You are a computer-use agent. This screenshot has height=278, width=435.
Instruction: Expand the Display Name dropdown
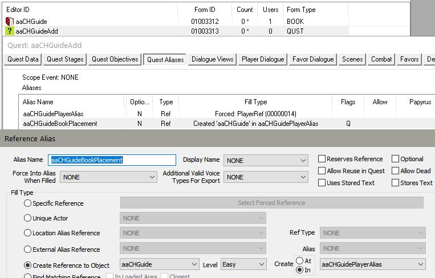click(266, 161)
